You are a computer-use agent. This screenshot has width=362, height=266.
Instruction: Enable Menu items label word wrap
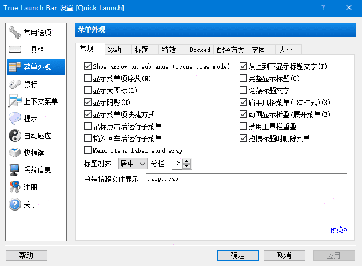point(87,150)
